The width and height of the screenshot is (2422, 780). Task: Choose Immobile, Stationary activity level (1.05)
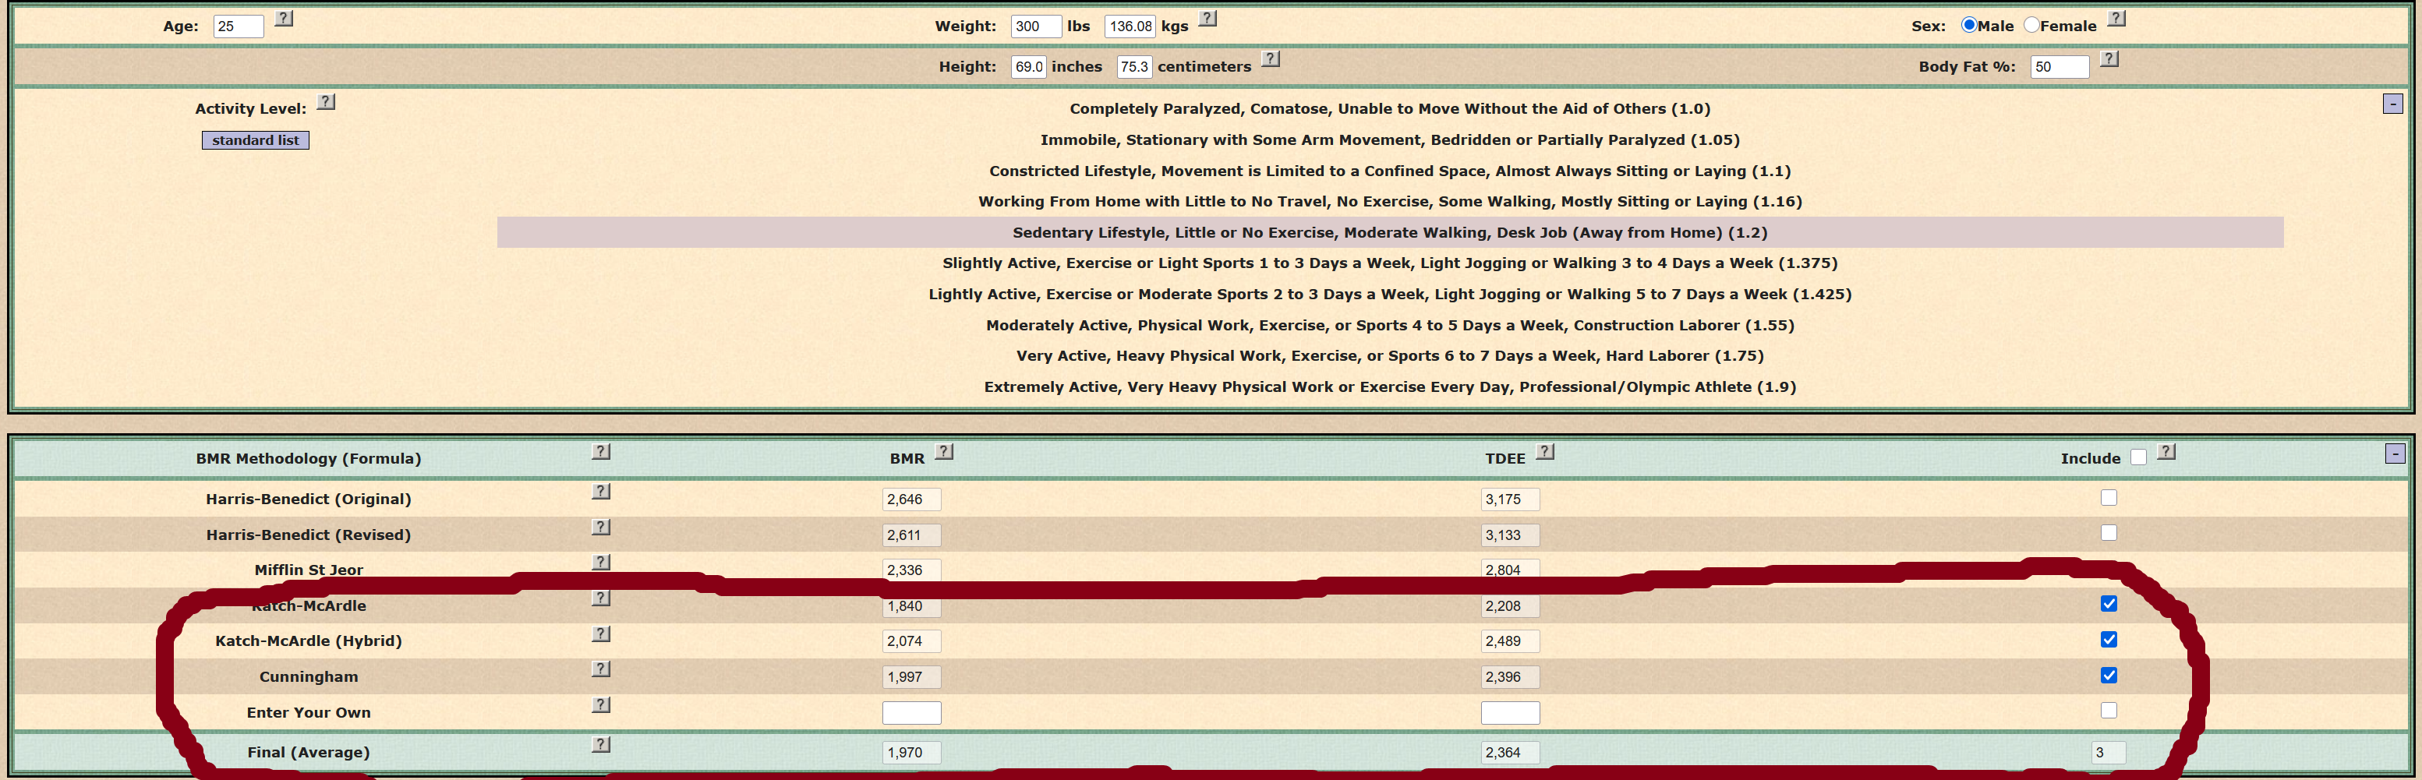pos(1390,140)
